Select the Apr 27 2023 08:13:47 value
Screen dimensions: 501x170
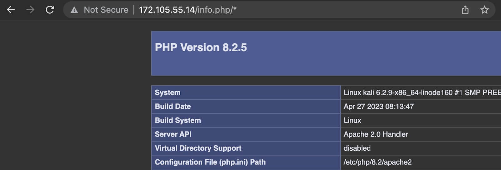[379, 106]
